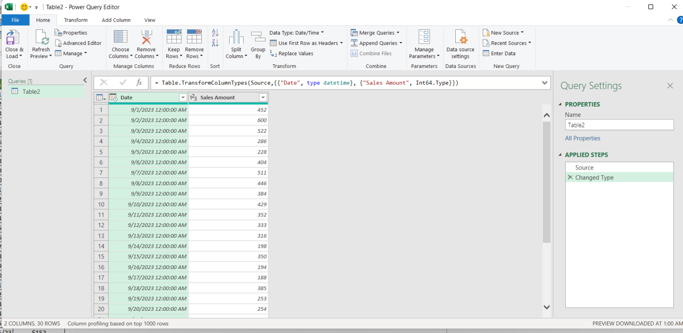Click the query Name input field
The height and width of the screenshot is (333, 683).
tap(619, 125)
